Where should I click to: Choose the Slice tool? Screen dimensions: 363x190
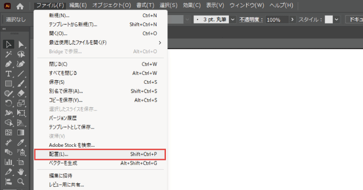tap(8, 172)
